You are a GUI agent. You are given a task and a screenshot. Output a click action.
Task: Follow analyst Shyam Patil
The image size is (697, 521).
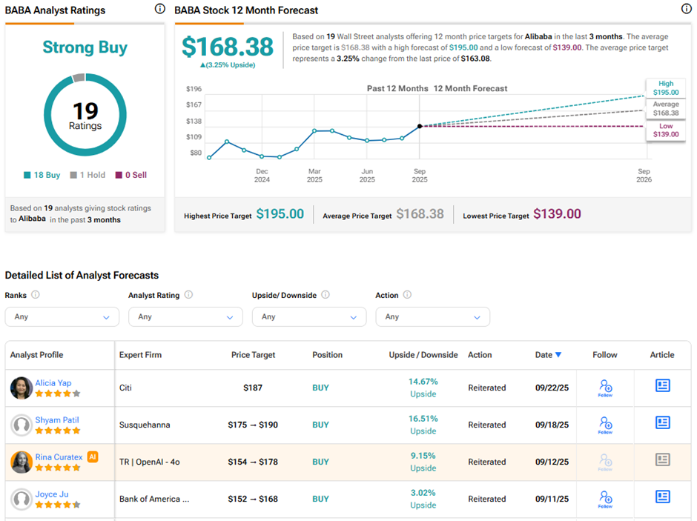605,425
